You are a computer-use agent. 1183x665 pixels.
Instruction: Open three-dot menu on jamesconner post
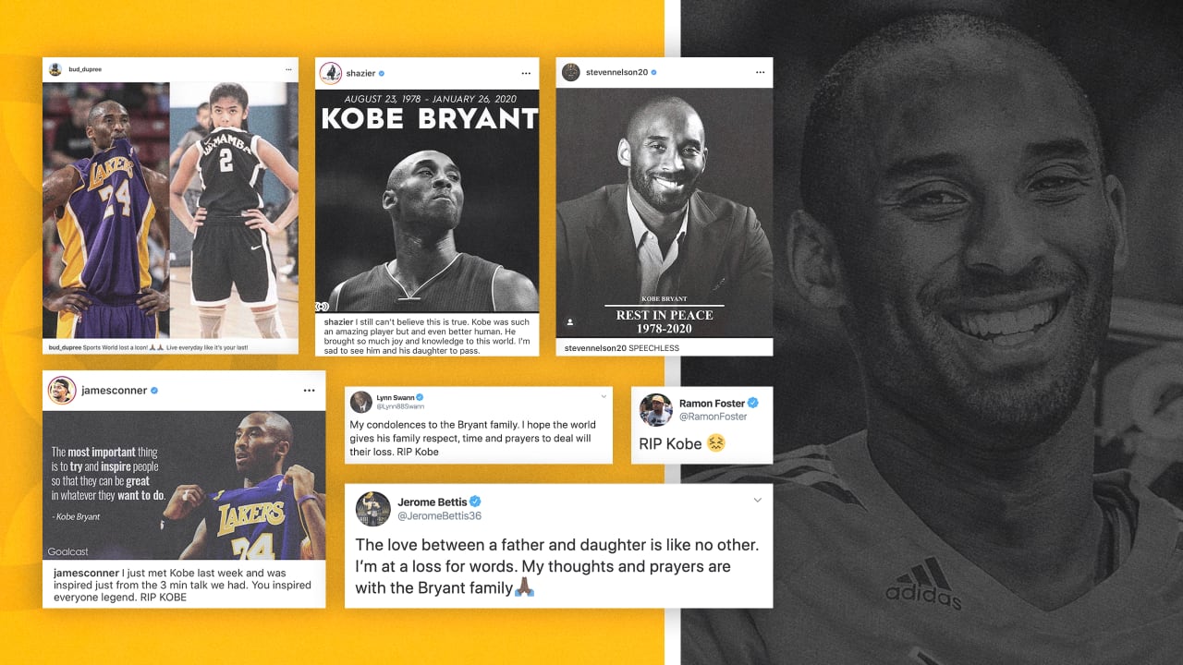tap(310, 391)
